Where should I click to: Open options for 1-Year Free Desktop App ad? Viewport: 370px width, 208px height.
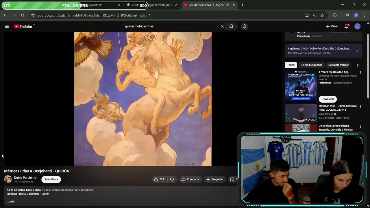click(x=360, y=73)
